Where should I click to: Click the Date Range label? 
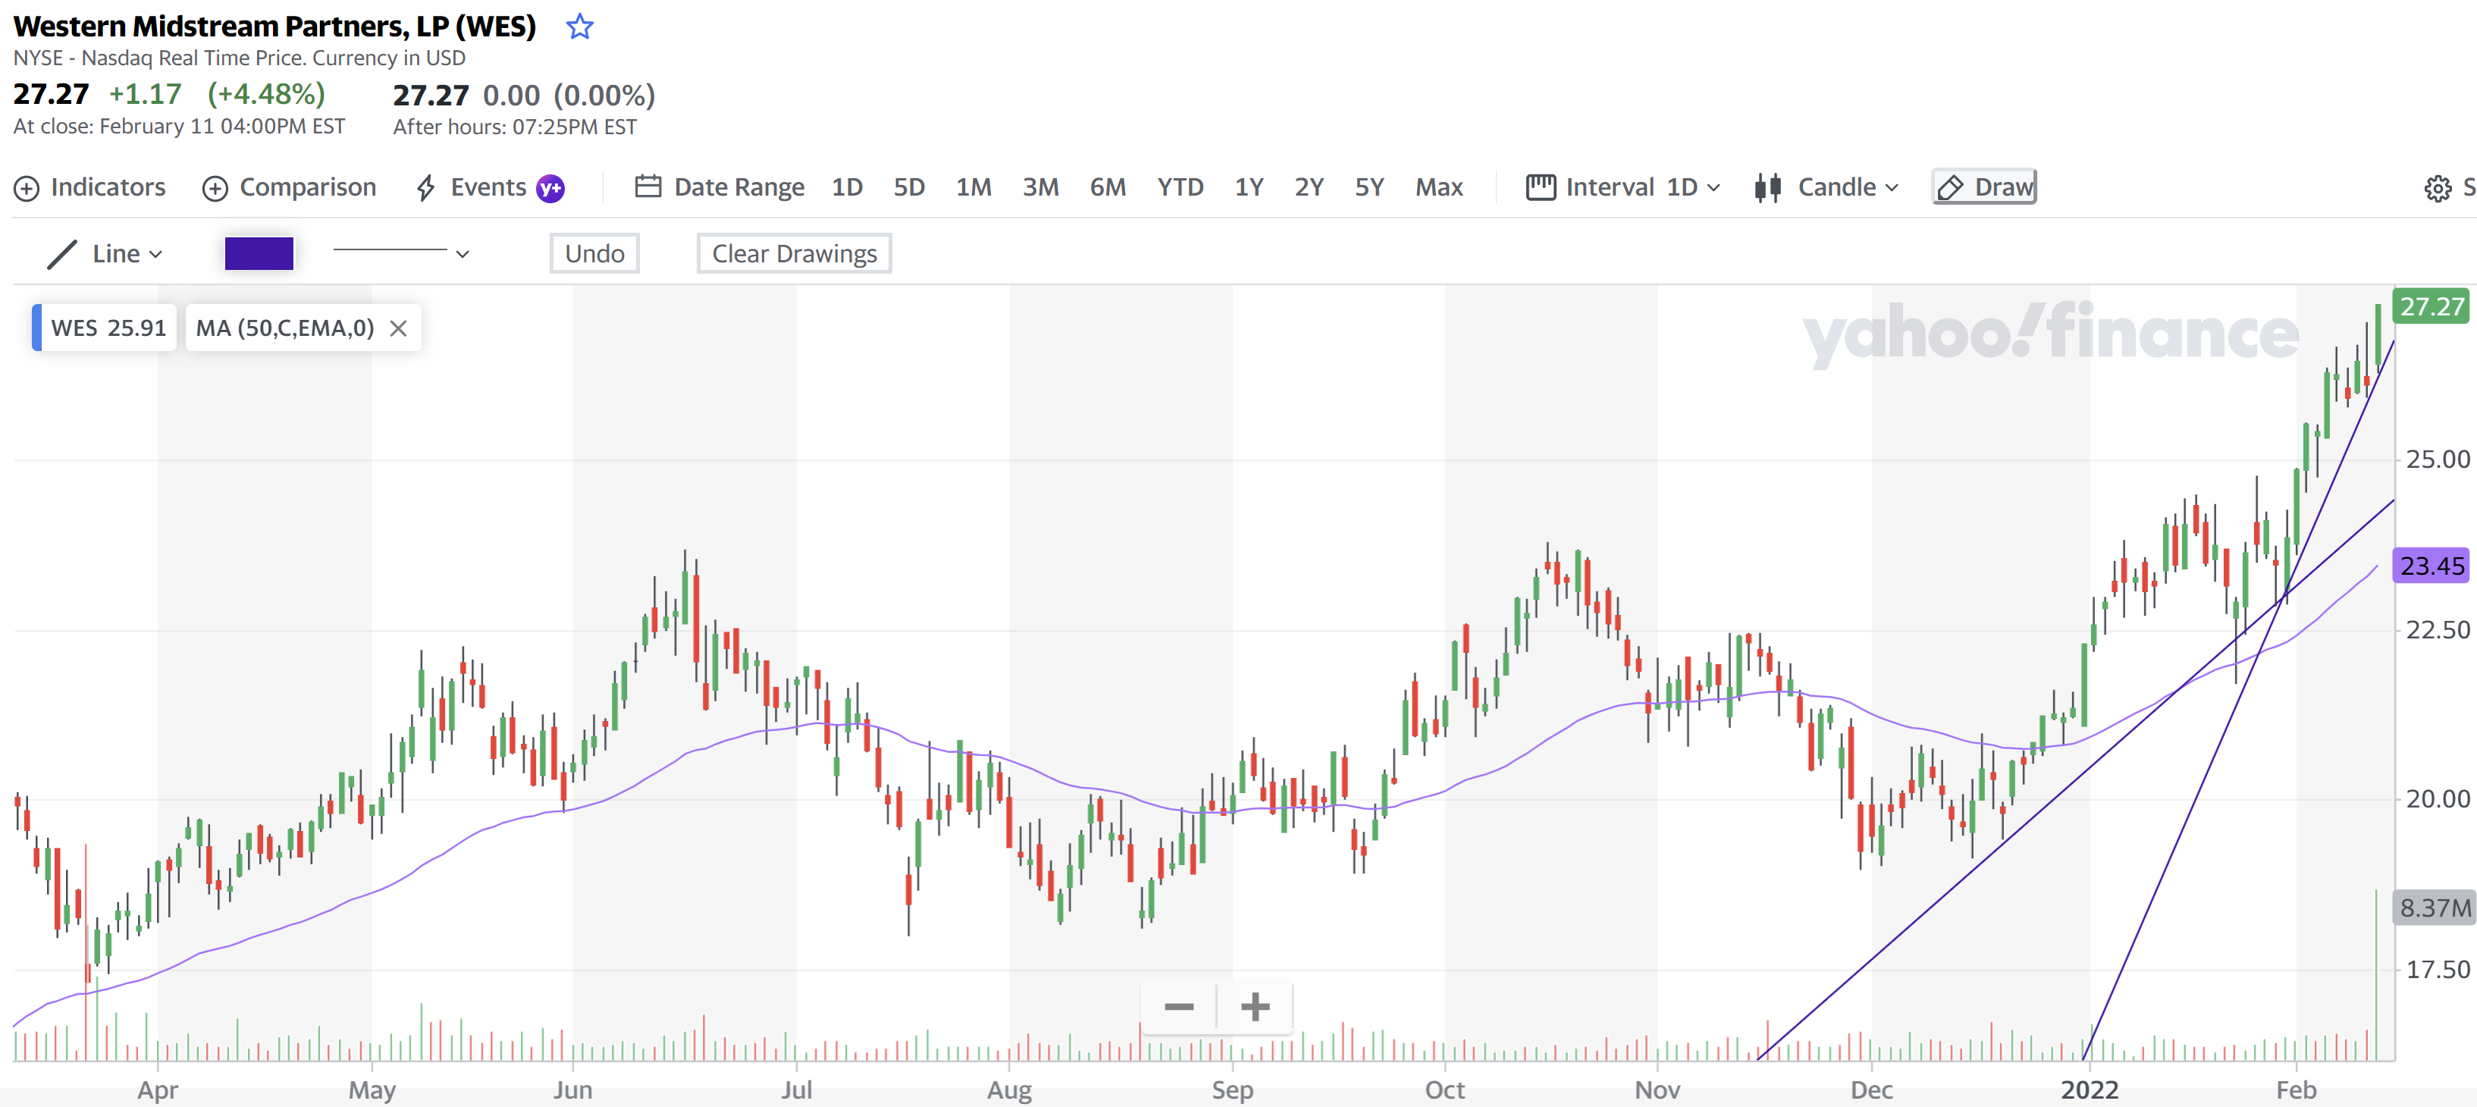[738, 187]
